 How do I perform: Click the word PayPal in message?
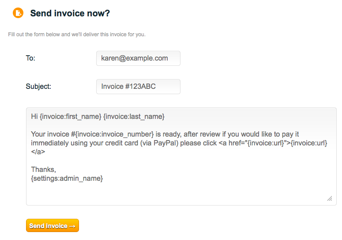(x=165, y=143)
